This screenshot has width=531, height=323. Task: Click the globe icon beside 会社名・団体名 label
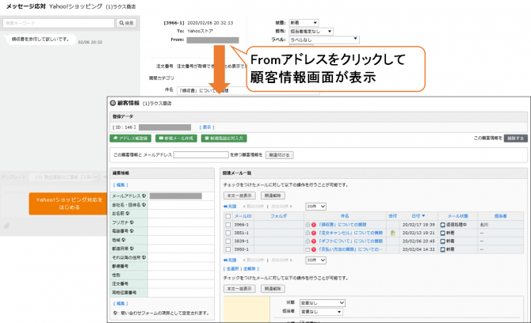144,204
